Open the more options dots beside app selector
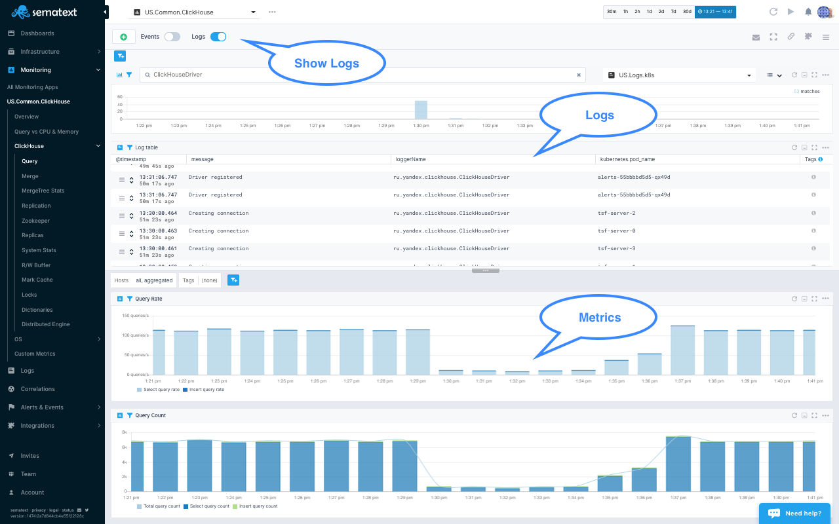839x524 pixels. coord(272,12)
